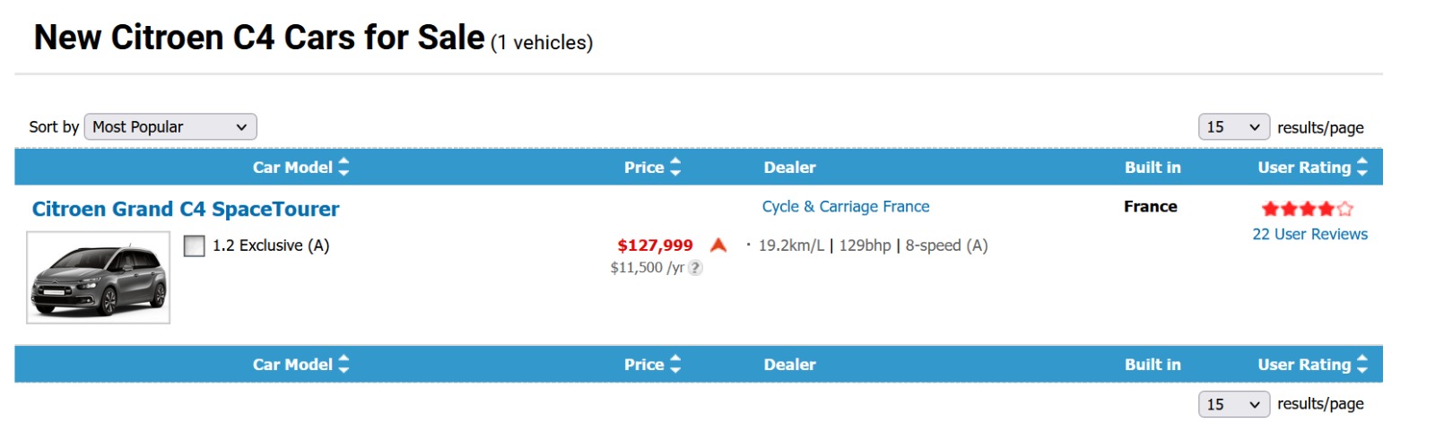Click the $127,999 price text
Image resolution: width=1435 pixels, height=422 pixels.
[655, 245]
